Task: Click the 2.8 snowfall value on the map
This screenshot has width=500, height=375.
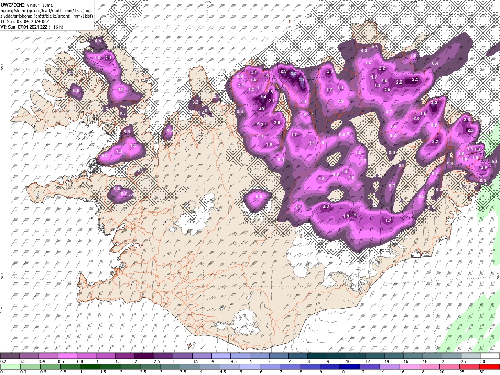Action: pyautogui.click(x=270, y=92)
